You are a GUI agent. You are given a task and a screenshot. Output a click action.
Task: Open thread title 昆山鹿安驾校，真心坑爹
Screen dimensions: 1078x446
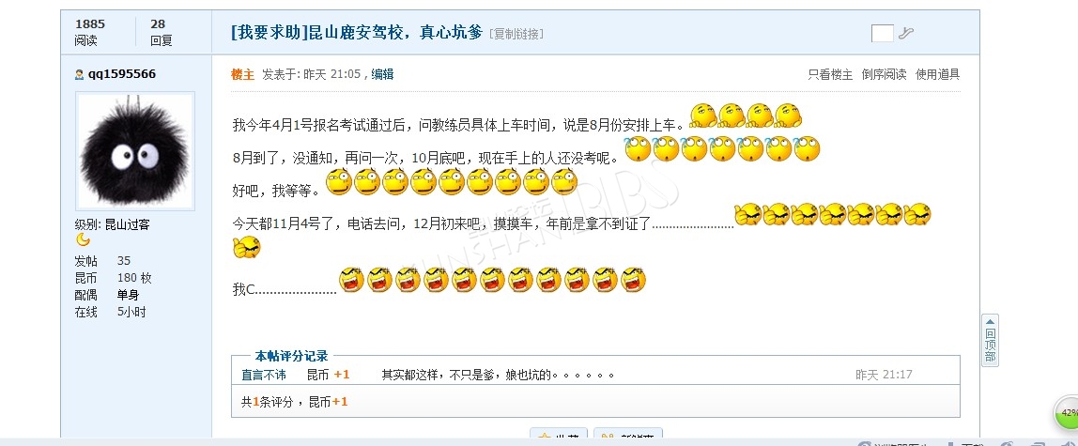tap(396, 32)
